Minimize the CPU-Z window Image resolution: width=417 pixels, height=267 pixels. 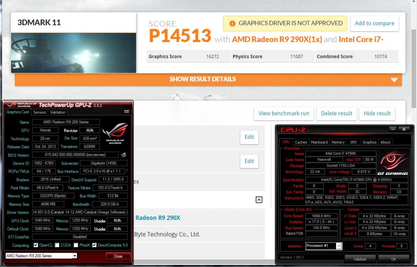pos(393,129)
